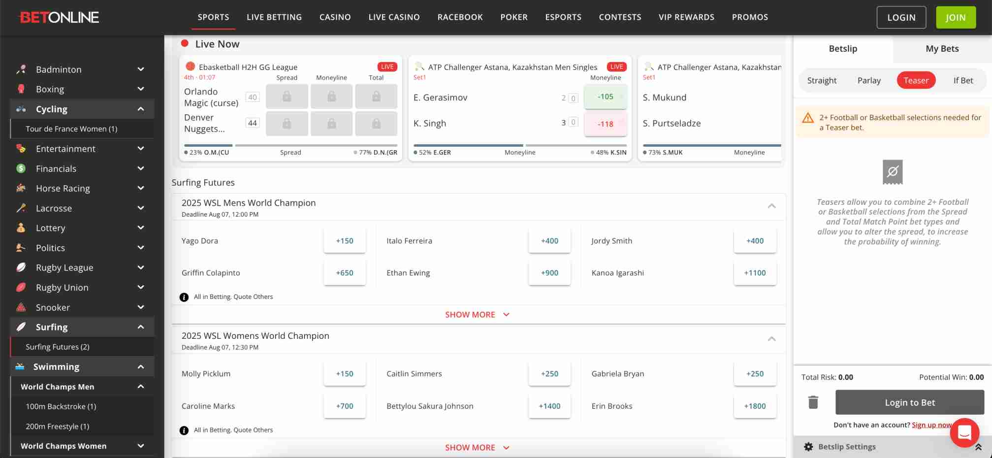The image size is (992, 458).
Task: Select the Boxing glove icon
Action: pos(21,89)
